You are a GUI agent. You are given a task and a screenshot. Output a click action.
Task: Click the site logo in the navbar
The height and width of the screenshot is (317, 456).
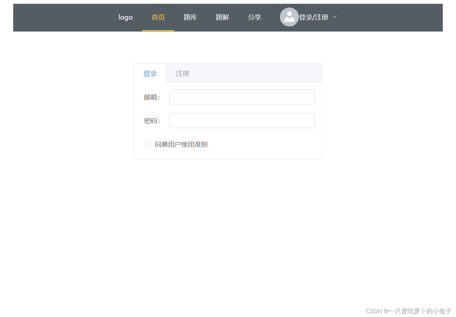[125, 17]
